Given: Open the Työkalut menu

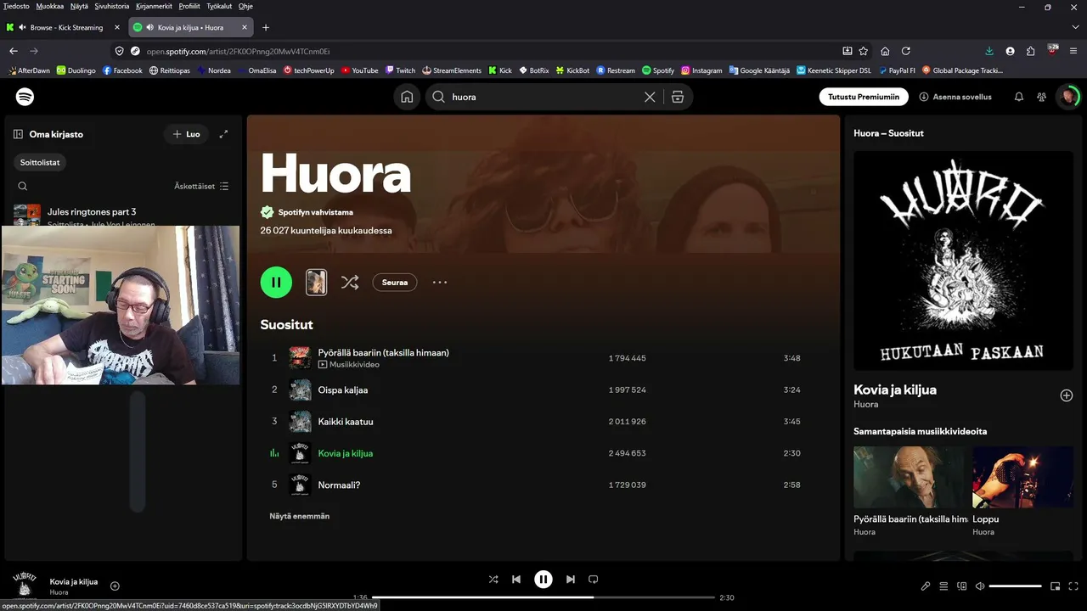Looking at the screenshot, I should (219, 6).
